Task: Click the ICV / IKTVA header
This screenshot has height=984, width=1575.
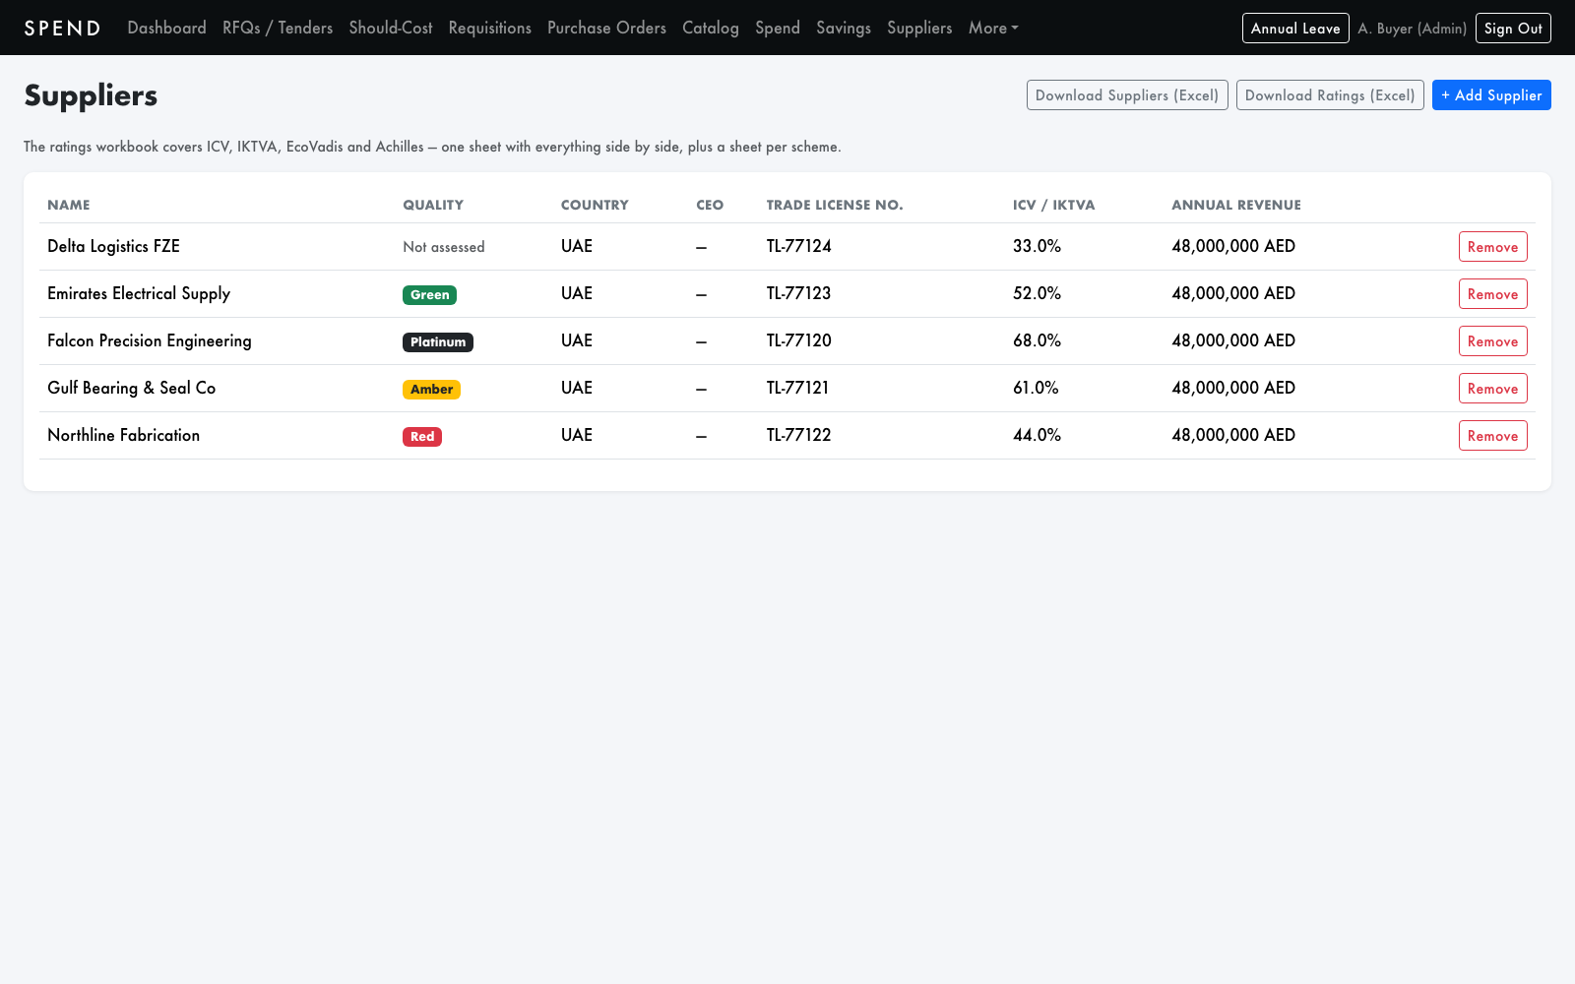Action: coord(1053,205)
